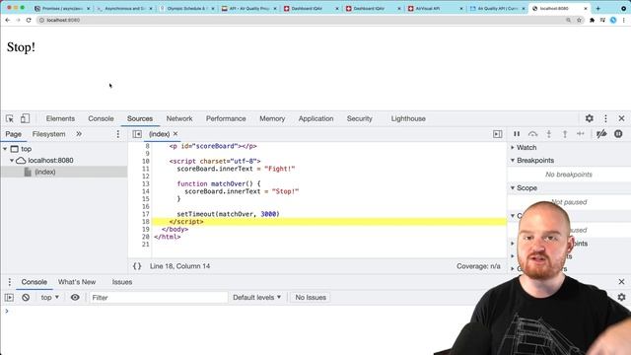The image size is (631, 355).
Task: Open the Performance tab
Action: click(226, 118)
